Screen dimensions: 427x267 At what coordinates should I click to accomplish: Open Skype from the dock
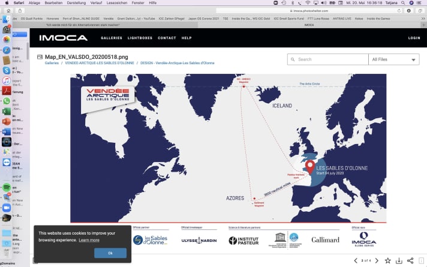click(6, 70)
